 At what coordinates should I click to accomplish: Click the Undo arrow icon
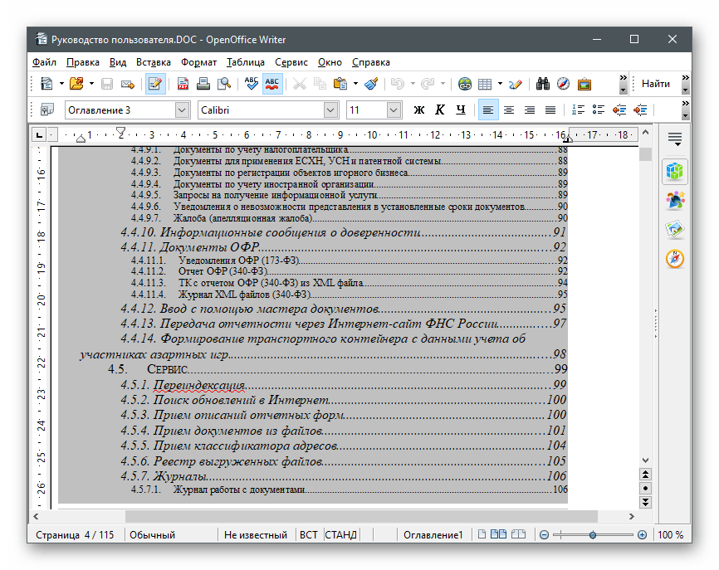coord(398,84)
